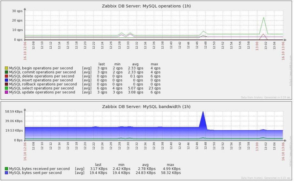Image resolution: width=294 pixels, height=182 pixels.
Task: Click the 30 qps y-axis label
Action: pos(17,11)
